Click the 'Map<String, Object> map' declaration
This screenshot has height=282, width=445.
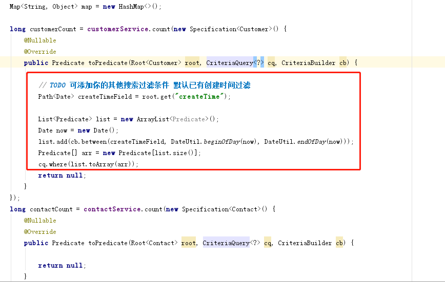[x=51, y=7]
